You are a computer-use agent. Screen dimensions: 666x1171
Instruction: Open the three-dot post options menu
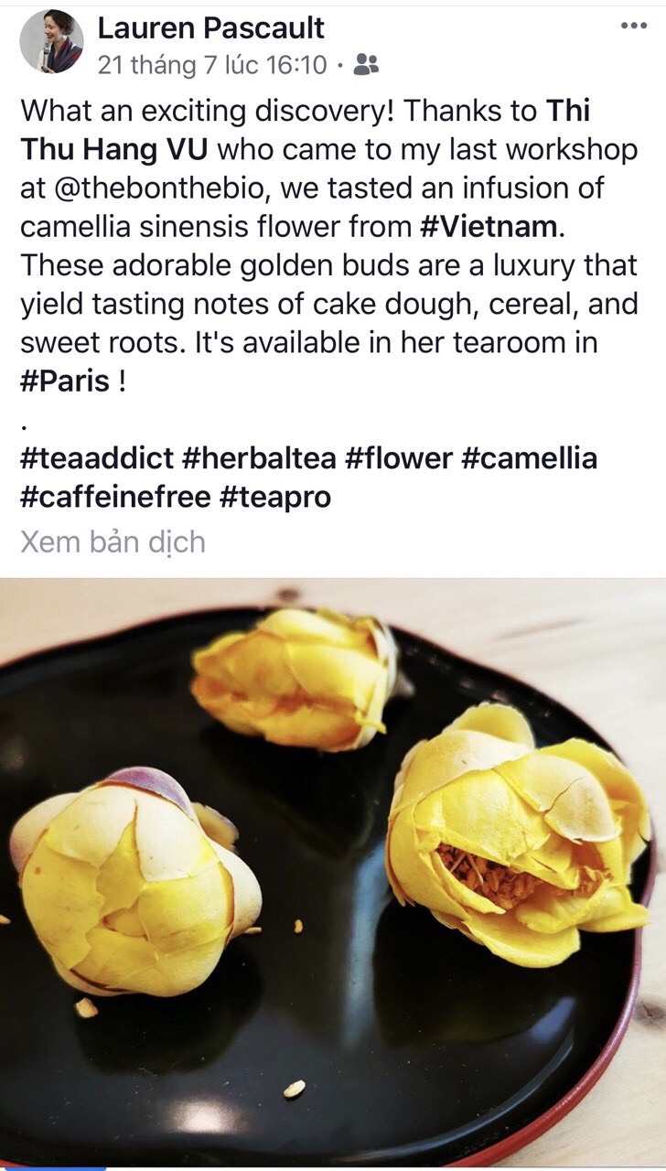[x=633, y=26]
